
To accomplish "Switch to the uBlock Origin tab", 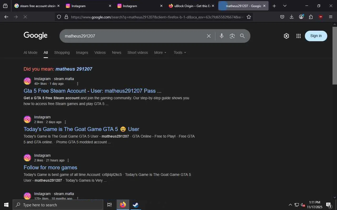I will (191, 6).
